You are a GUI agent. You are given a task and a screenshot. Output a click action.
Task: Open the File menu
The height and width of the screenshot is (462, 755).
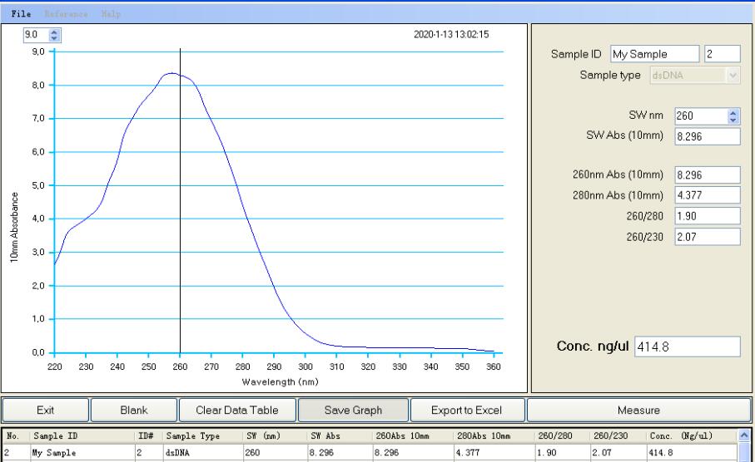[21, 14]
